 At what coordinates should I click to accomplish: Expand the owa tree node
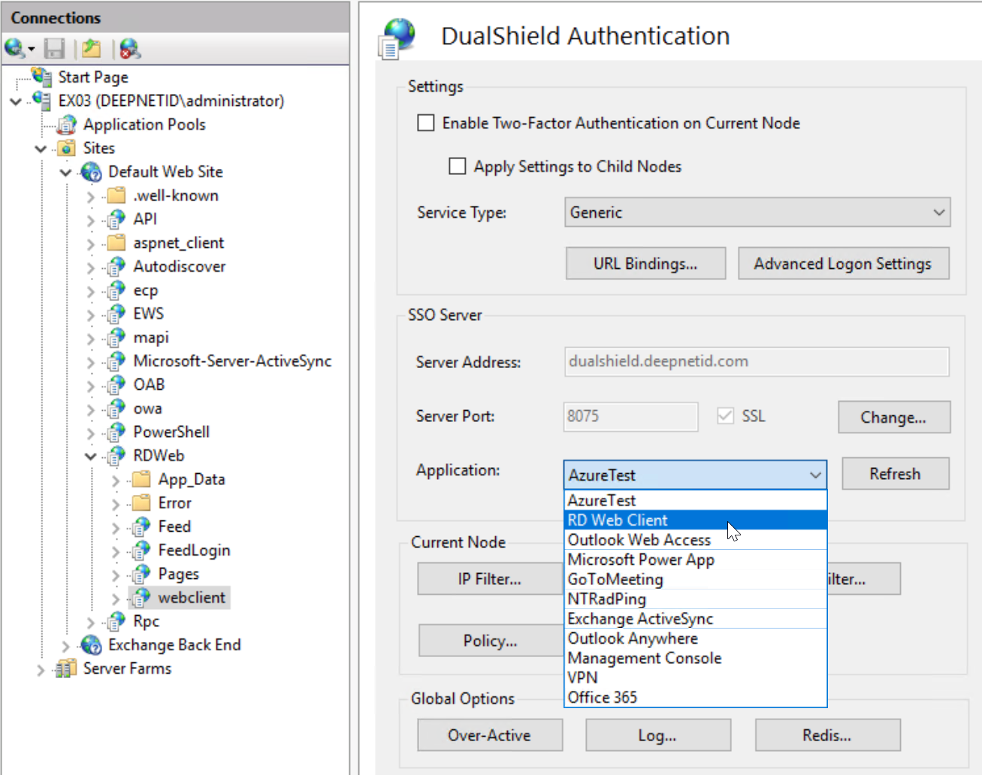[91, 409]
